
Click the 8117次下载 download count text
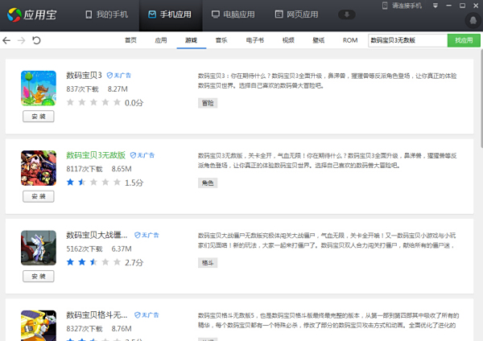click(85, 169)
